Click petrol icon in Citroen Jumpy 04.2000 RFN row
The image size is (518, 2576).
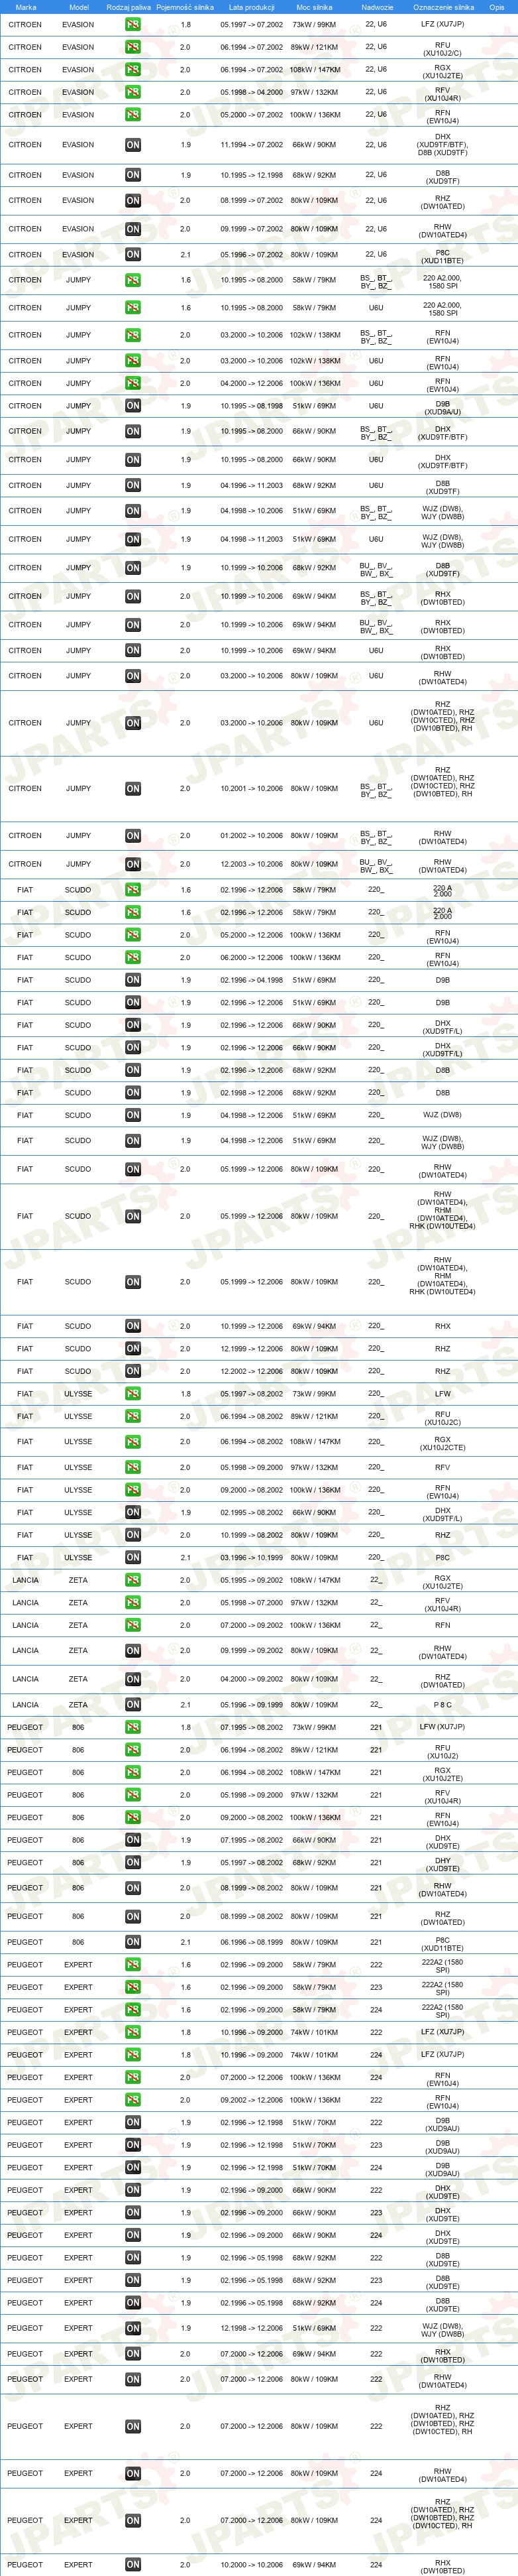[x=132, y=383]
